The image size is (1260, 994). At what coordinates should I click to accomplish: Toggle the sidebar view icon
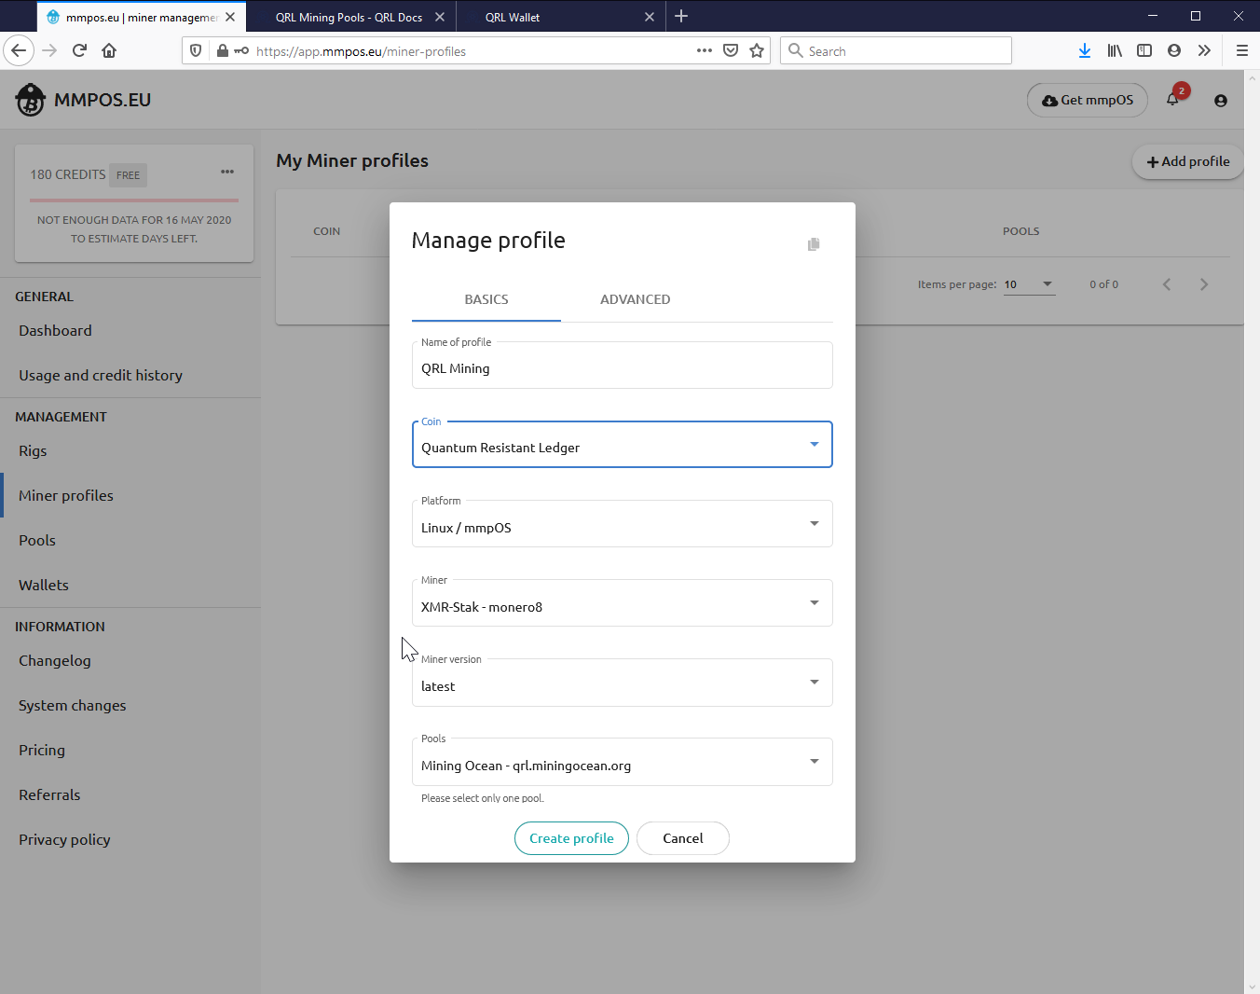[1144, 50]
